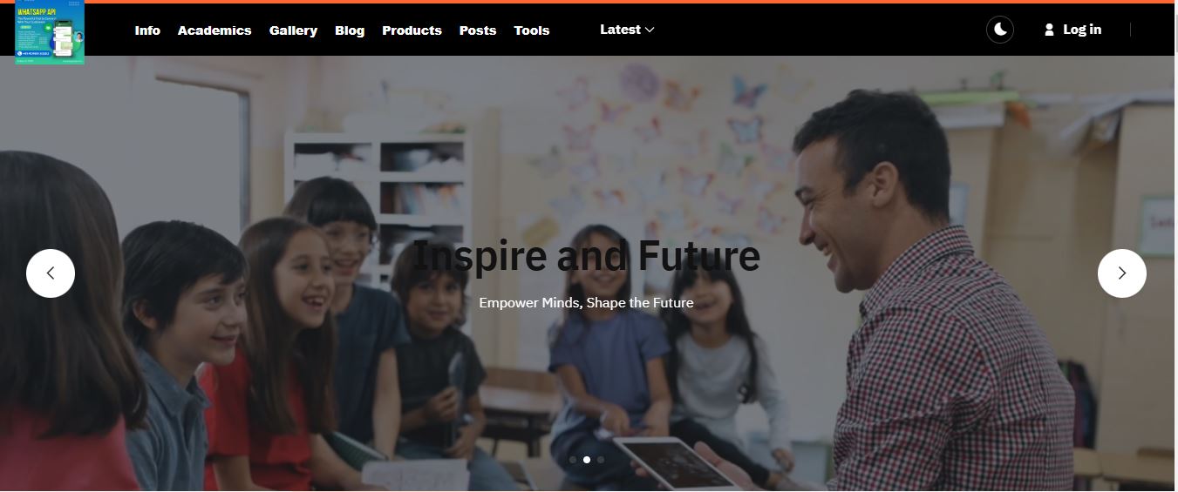This screenshot has width=1178, height=492.
Task: Open the Info menu
Action: (x=147, y=30)
